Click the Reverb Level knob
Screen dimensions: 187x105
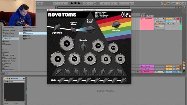[x=90, y=29]
